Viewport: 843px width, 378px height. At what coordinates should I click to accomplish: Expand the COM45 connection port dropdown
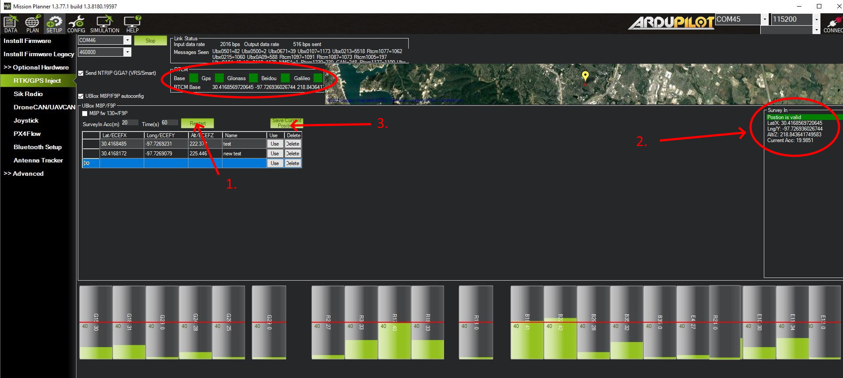tap(764, 19)
